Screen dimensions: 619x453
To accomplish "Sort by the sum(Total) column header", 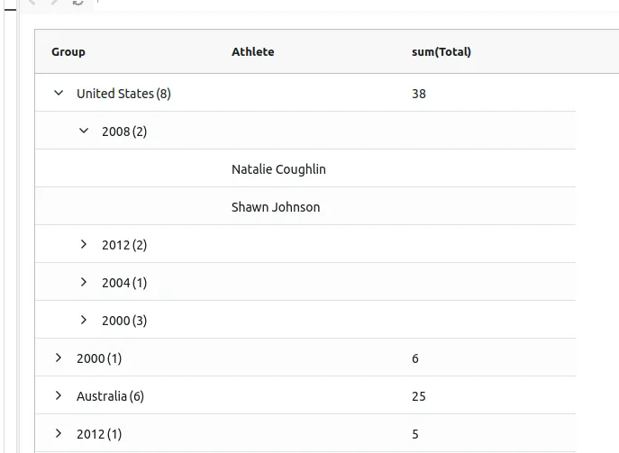I will coord(441,51).
